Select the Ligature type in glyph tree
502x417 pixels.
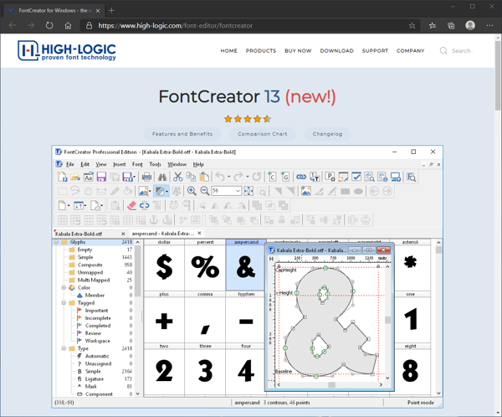95,378
